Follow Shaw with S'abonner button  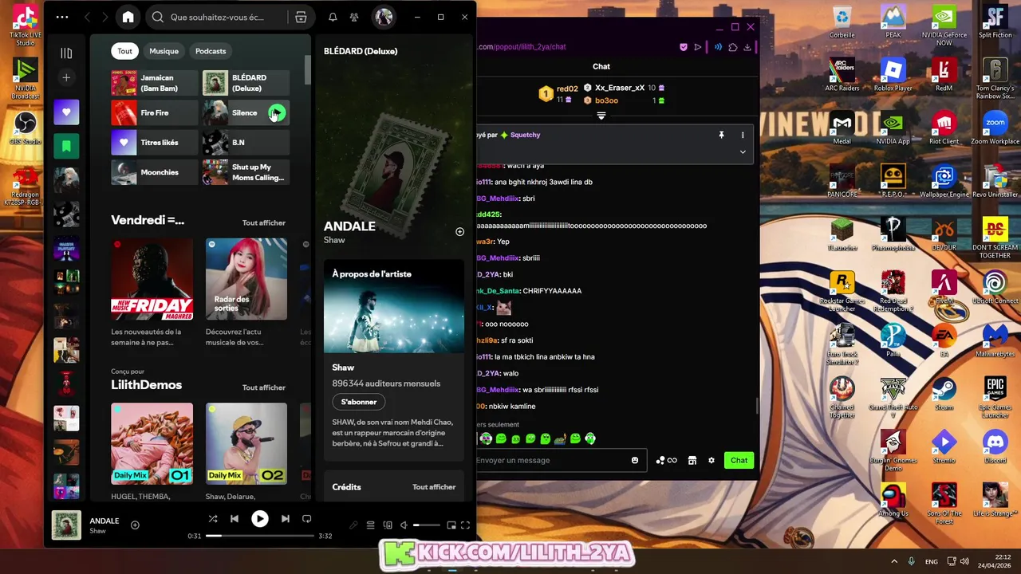[x=359, y=402]
